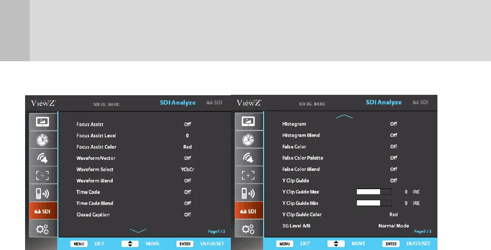
Task: Click the audio speaker icon on Page1 menu
Action: (42, 158)
